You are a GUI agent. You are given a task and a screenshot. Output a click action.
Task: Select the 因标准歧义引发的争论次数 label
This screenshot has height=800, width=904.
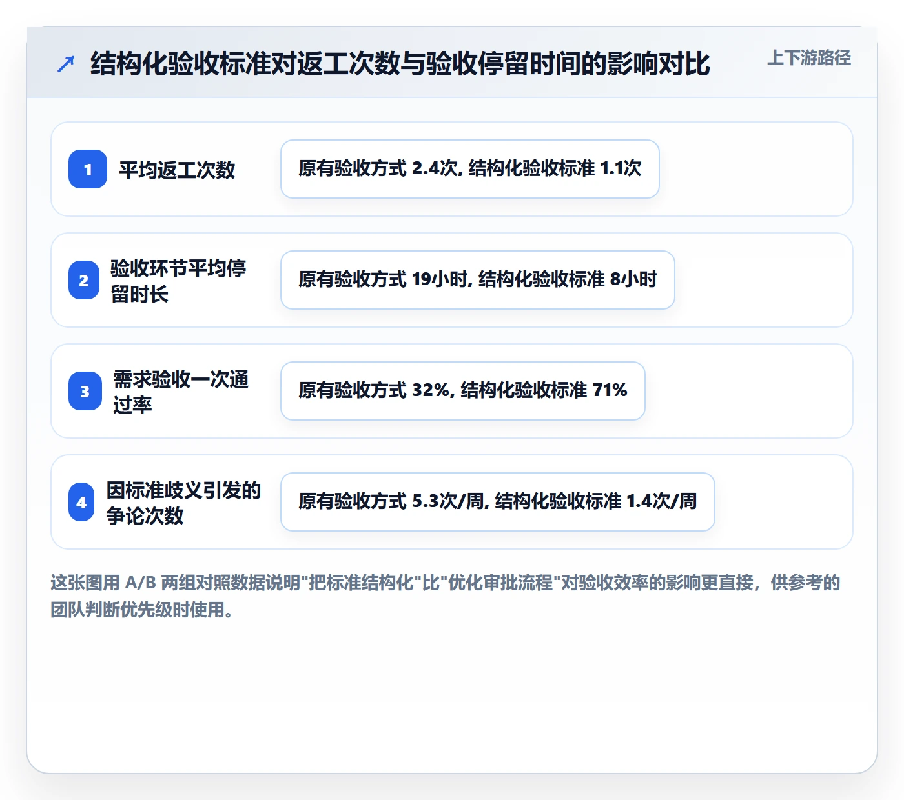(183, 503)
